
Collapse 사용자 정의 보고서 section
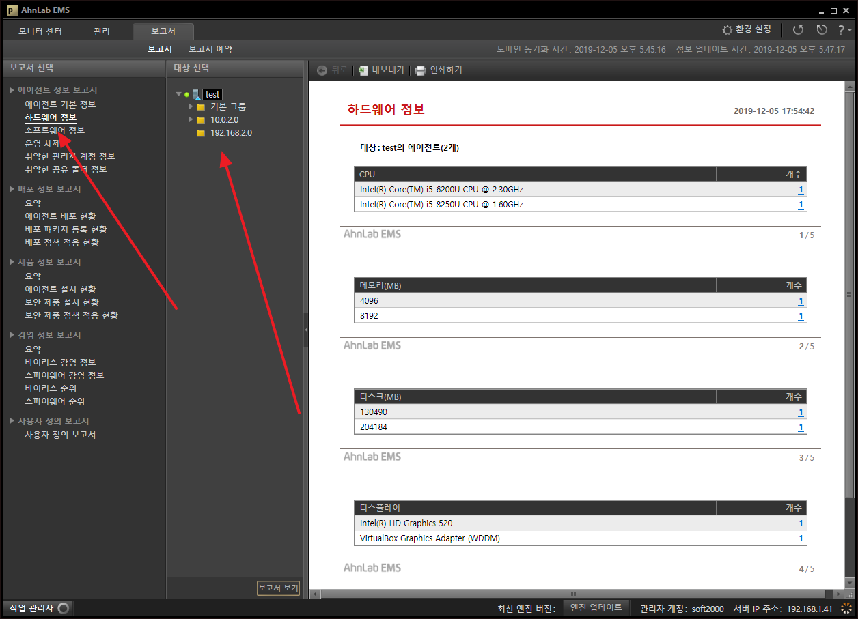point(12,421)
